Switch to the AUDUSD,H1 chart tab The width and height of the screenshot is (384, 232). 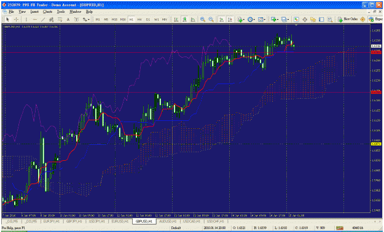click(x=168, y=221)
